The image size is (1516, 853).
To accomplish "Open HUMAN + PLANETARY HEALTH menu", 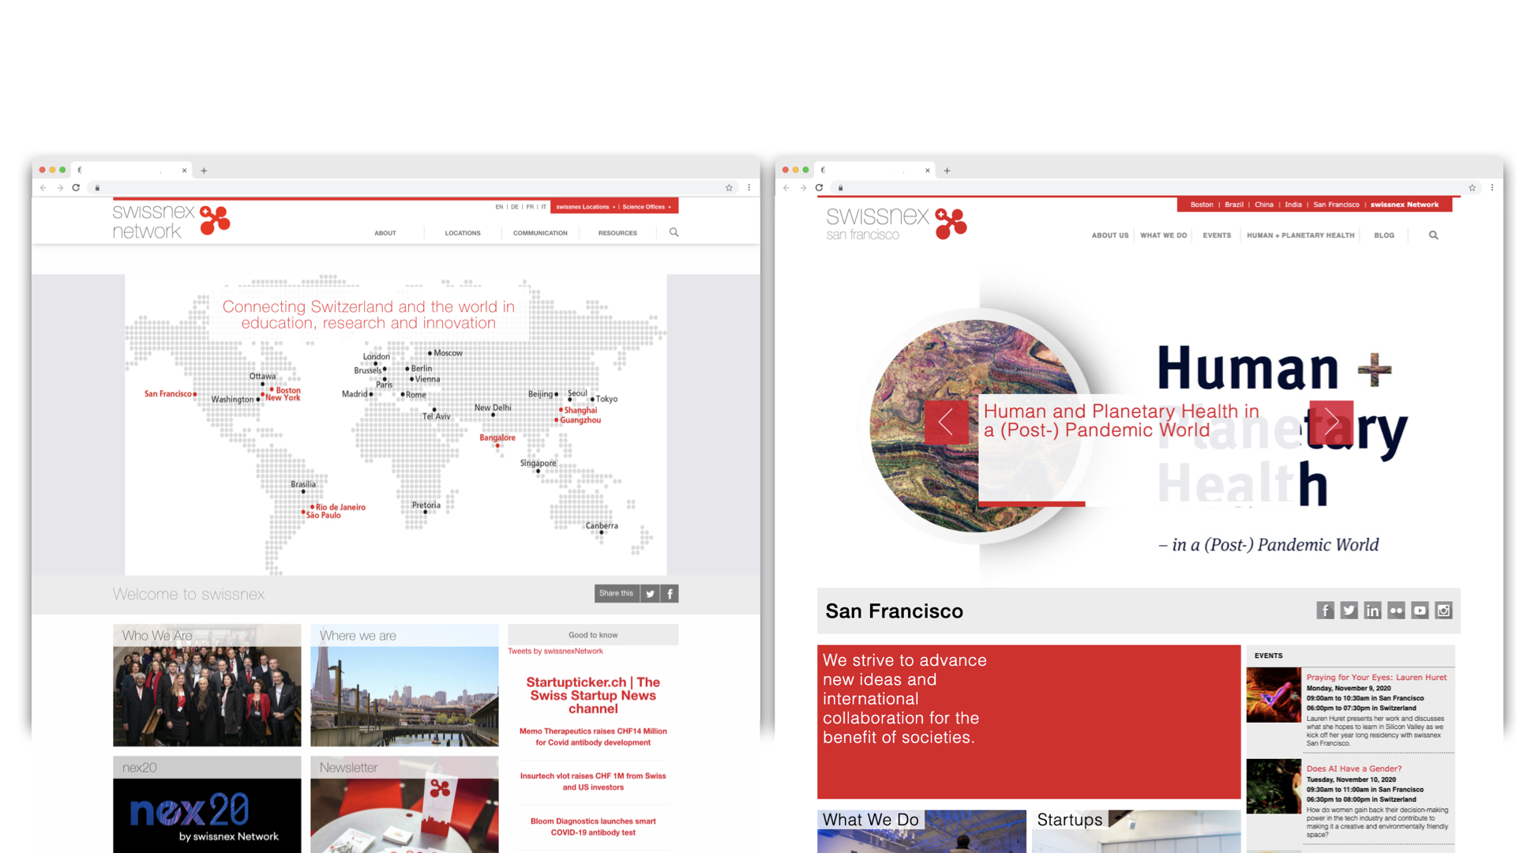I will [1300, 235].
